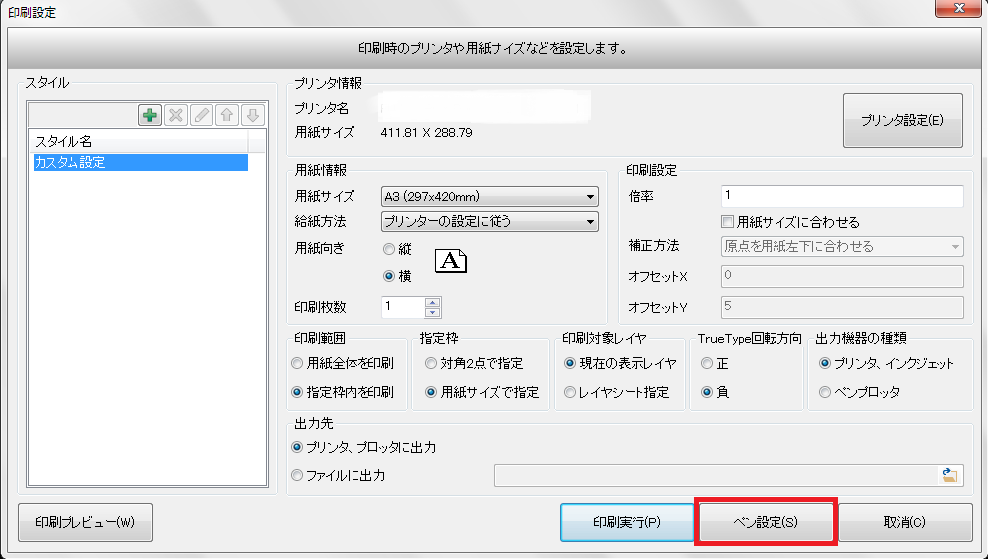Move style down with the down arrow icon

click(253, 115)
